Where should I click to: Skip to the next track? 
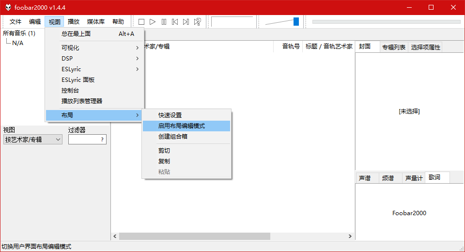click(x=186, y=22)
